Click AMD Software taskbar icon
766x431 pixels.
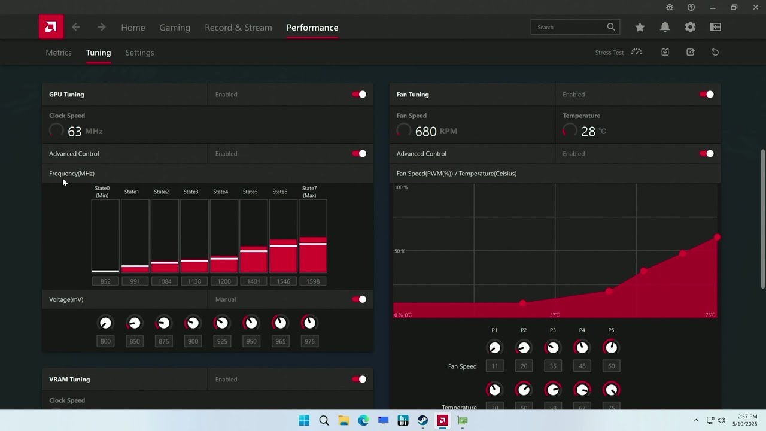tap(442, 420)
